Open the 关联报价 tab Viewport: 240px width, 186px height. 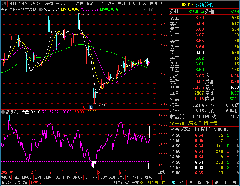pyautogui.click(x=21, y=183)
